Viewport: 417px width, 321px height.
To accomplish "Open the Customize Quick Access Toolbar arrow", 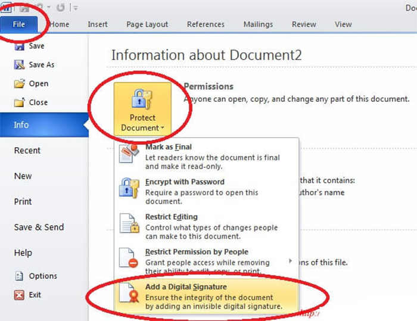I will (x=76, y=8).
